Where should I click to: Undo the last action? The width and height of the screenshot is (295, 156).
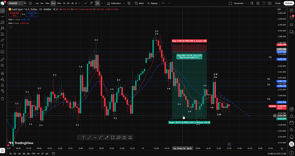[x=163, y=3]
